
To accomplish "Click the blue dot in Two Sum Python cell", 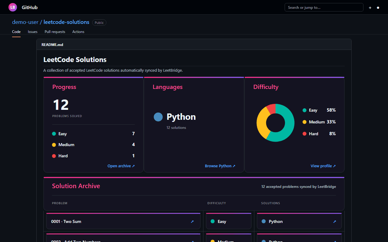I will (263, 221).
